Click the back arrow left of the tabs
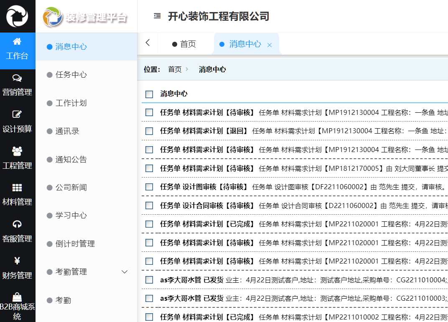Image resolution: width=448 pixels, height=322 pixels. click(x=148, y=43)
